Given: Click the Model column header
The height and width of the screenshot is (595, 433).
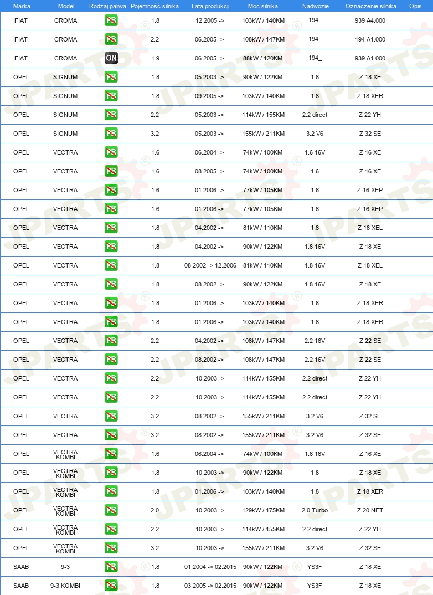Looking at the screenshot, I should 66,6.
